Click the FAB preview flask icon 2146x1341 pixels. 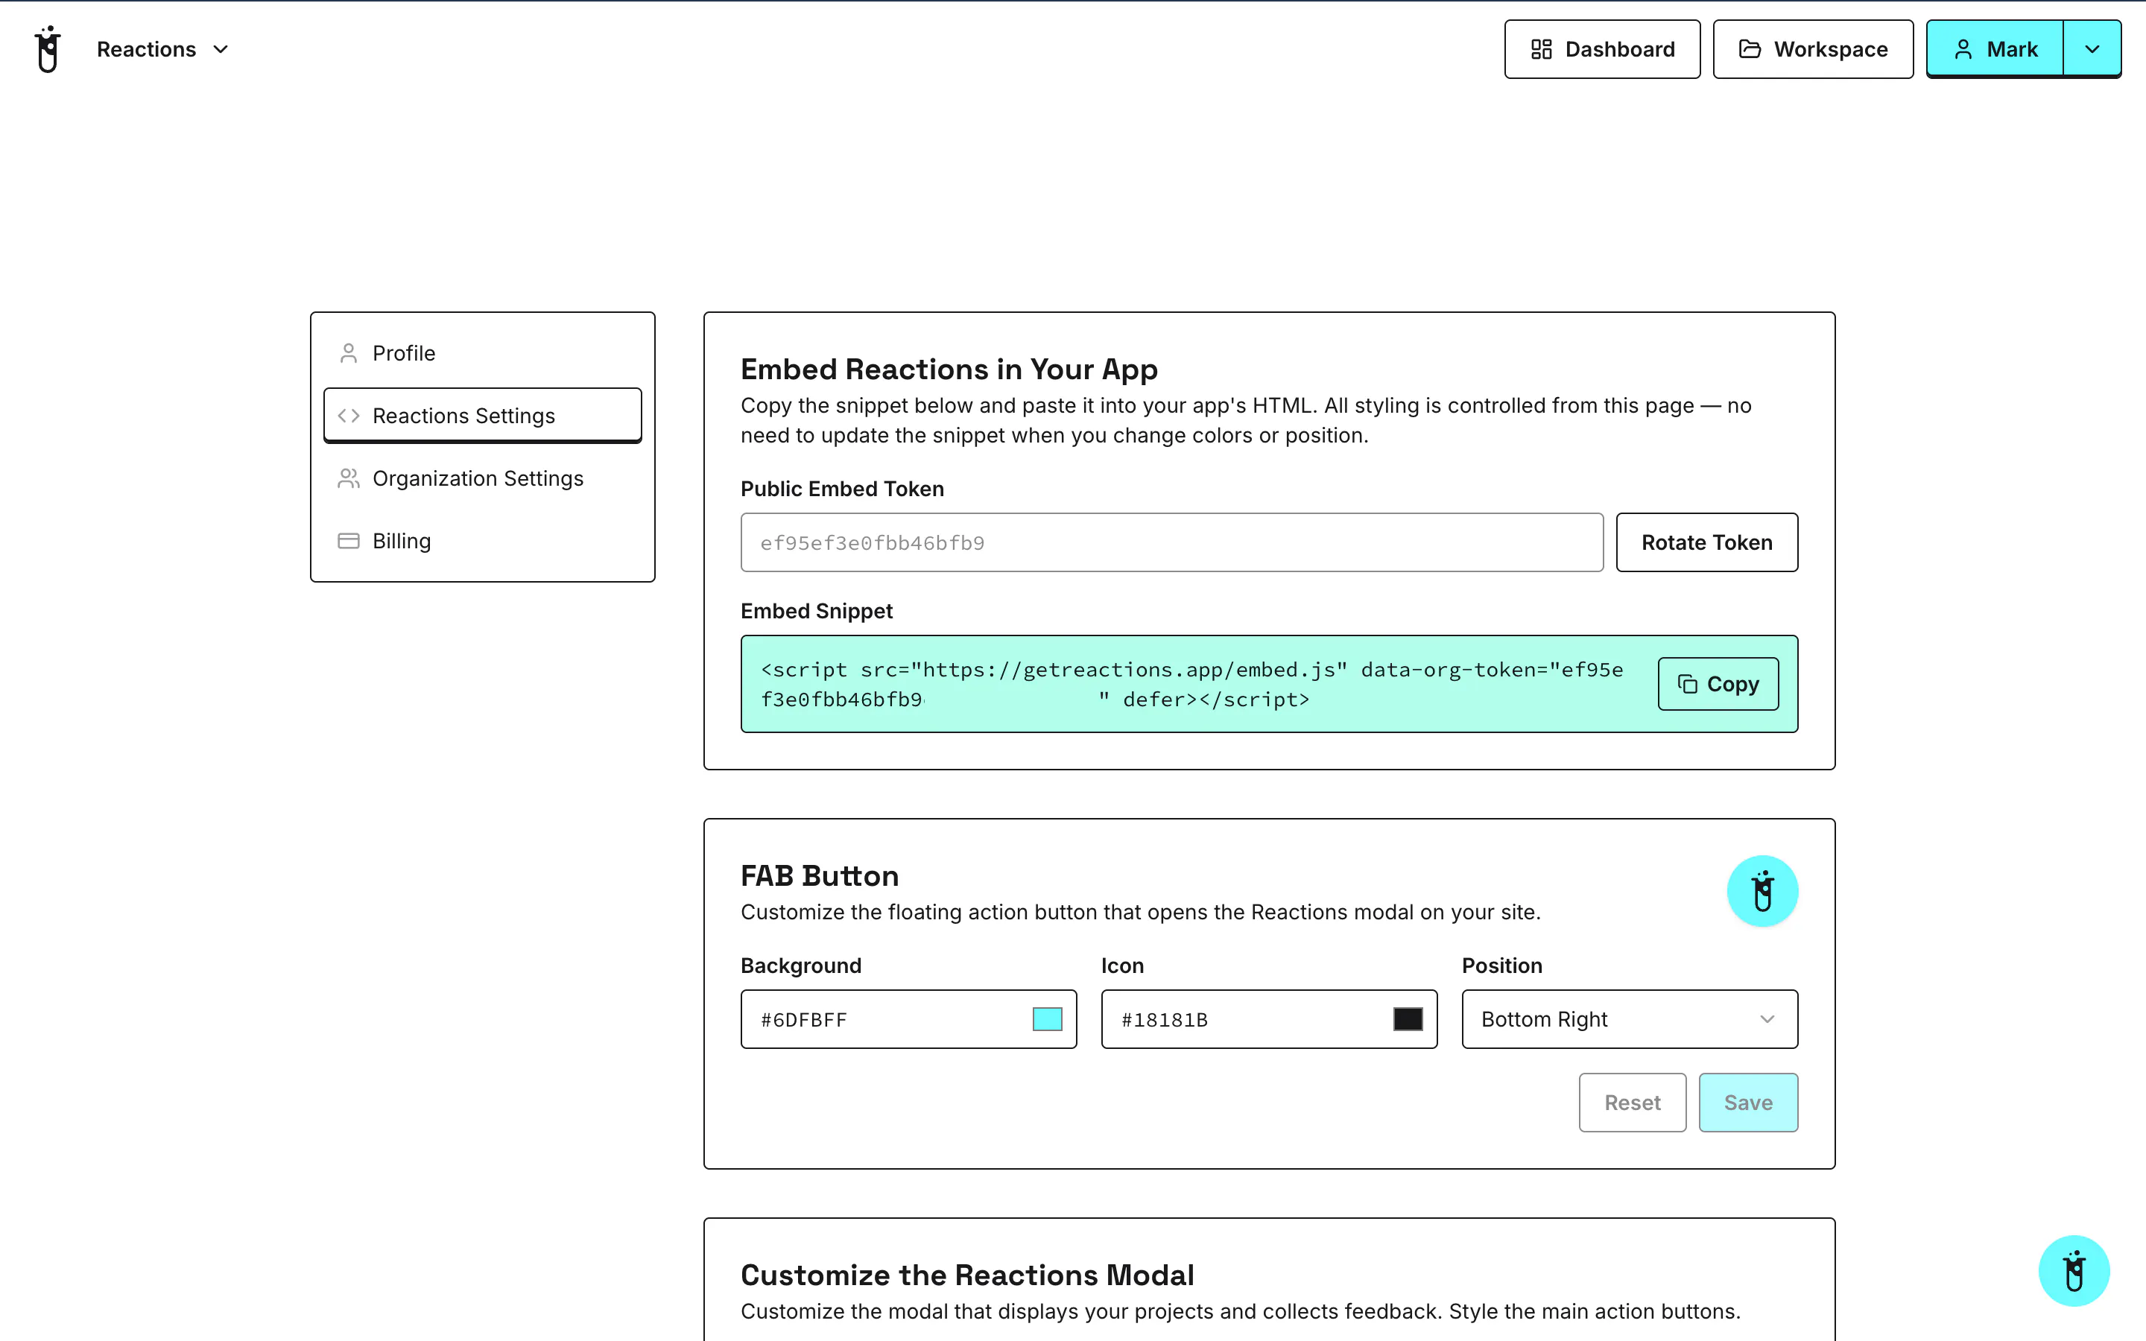coord(1762,891)
